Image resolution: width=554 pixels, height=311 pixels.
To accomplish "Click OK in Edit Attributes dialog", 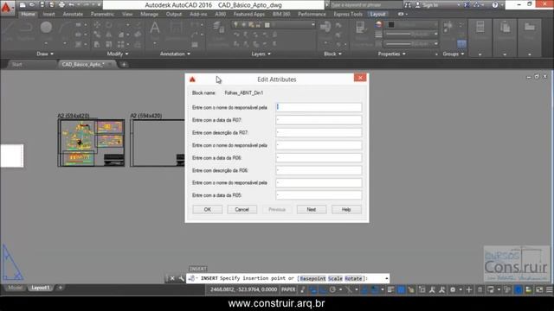I will click(208, 209).
